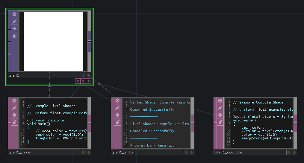Click the dot flag beside glsl1_info name
This screenshot has width=304, height=163.
point(186,152)
